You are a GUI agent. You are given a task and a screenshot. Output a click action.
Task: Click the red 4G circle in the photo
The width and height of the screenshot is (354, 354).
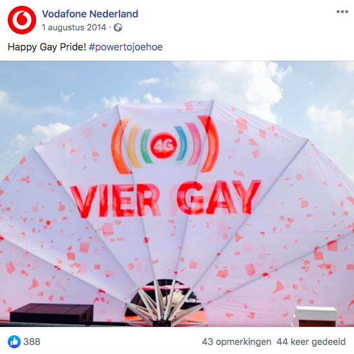click(163, 145)
